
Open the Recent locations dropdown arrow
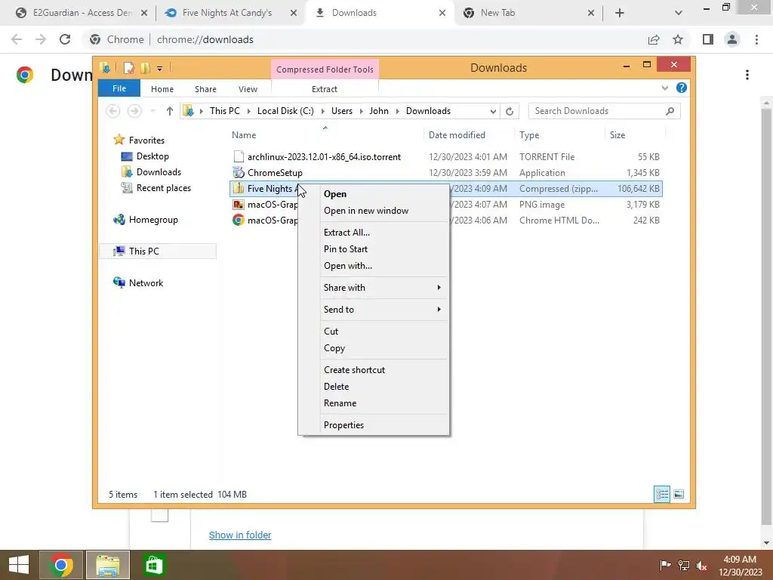[152, 112]
